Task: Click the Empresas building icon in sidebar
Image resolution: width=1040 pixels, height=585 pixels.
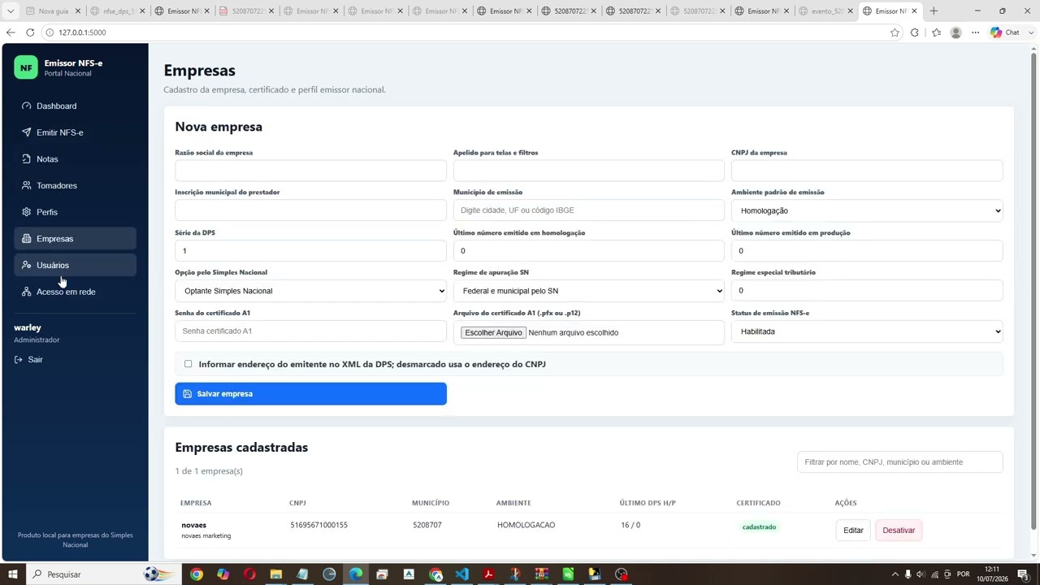Action: pyautogui.click(x=26, y=239)
